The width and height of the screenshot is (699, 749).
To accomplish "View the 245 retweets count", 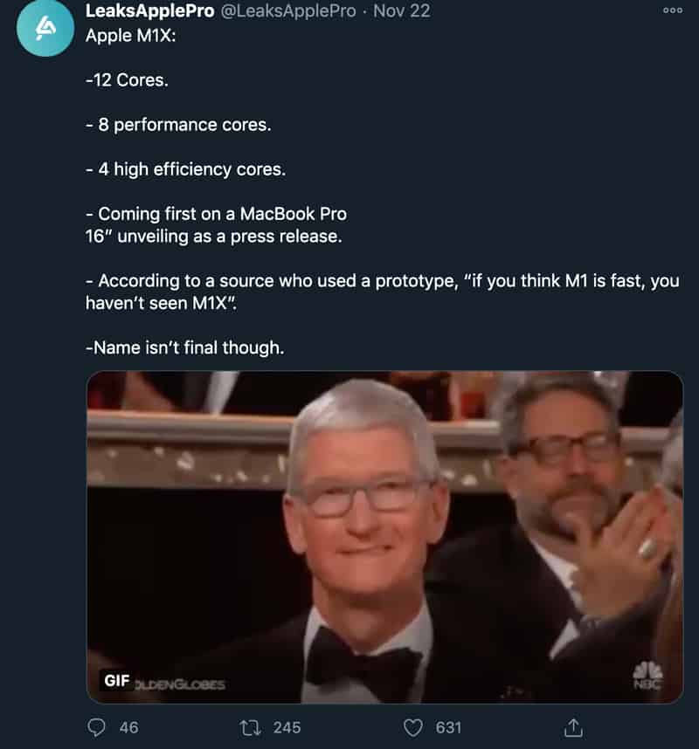I will pos(287,727).
